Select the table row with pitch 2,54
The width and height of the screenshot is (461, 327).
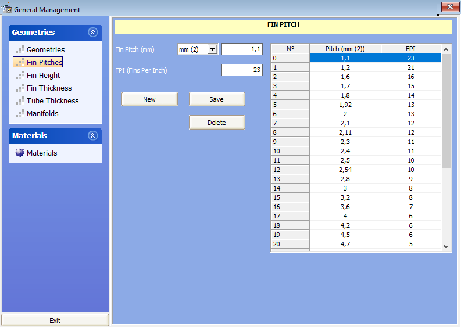coord(345,170)
